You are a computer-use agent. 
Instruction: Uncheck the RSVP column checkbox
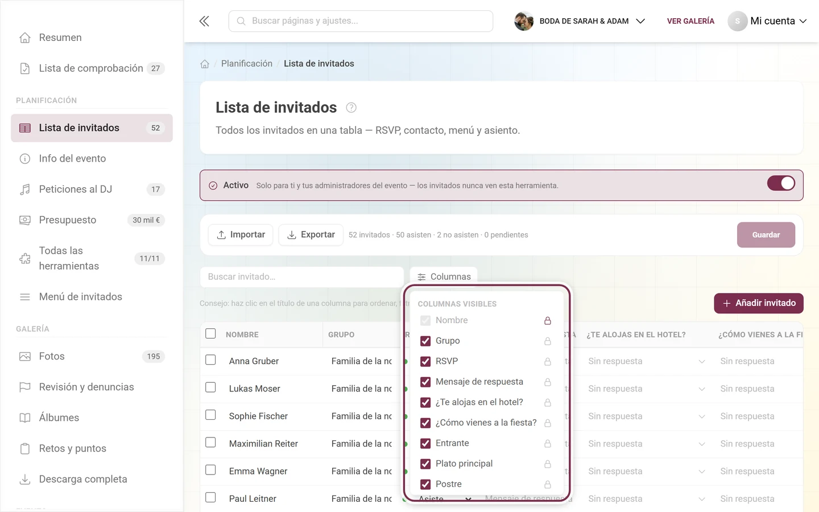pyautogui.click(x=425, y=361)
